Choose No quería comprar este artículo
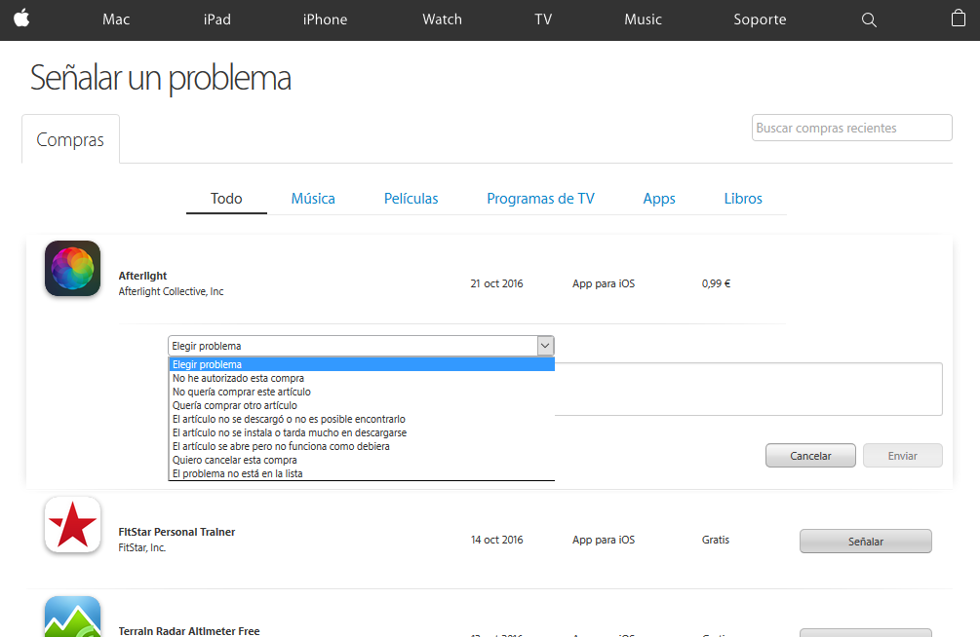The image size is (980, 637). pos(361,393)
